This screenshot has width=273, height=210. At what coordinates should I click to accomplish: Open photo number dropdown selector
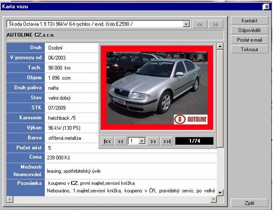(x=142, y=141)
